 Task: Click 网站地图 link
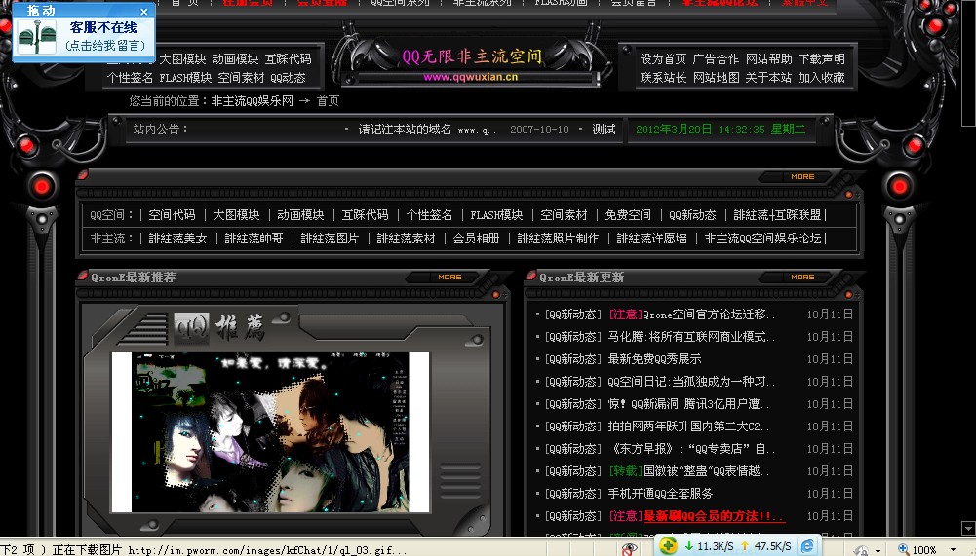point(716,77)
